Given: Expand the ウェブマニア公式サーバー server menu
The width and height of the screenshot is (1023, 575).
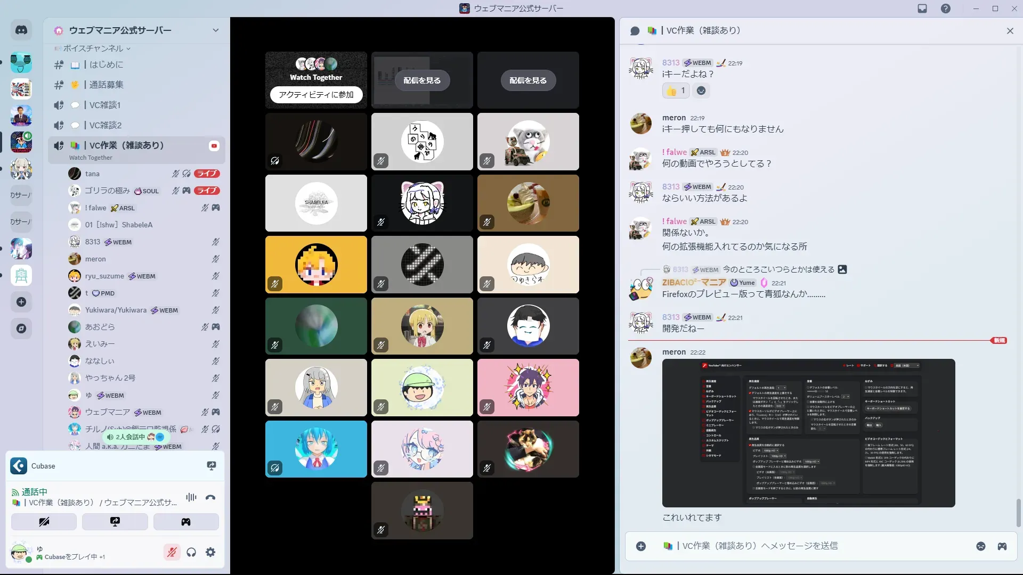Looking at the screenshot, I should click(x=215, y=30).
